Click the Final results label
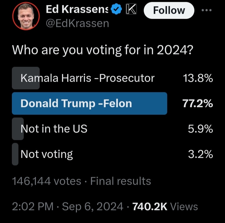 121,181
